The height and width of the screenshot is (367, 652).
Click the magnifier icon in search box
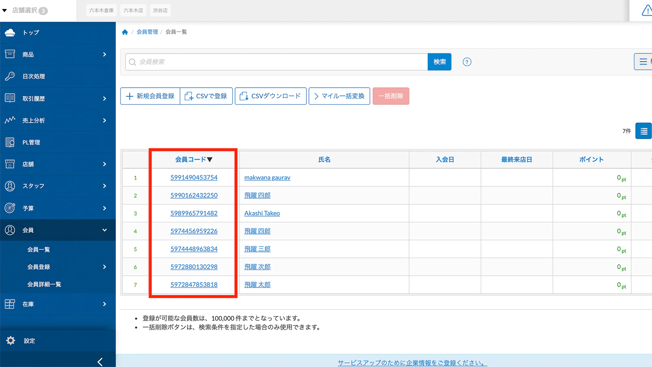(x=132, y=62)
